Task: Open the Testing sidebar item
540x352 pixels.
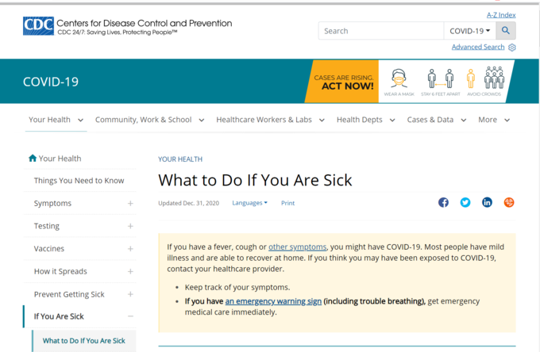Action: [x=47, y=226]
